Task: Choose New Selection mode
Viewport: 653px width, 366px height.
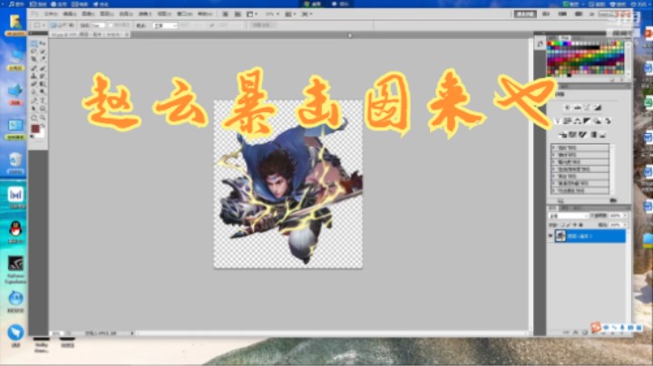Action: coord(53,25)
